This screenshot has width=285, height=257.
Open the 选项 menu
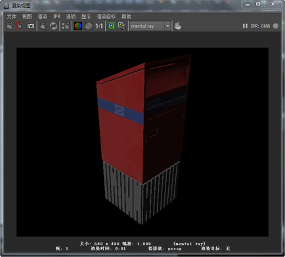[71, 16]
